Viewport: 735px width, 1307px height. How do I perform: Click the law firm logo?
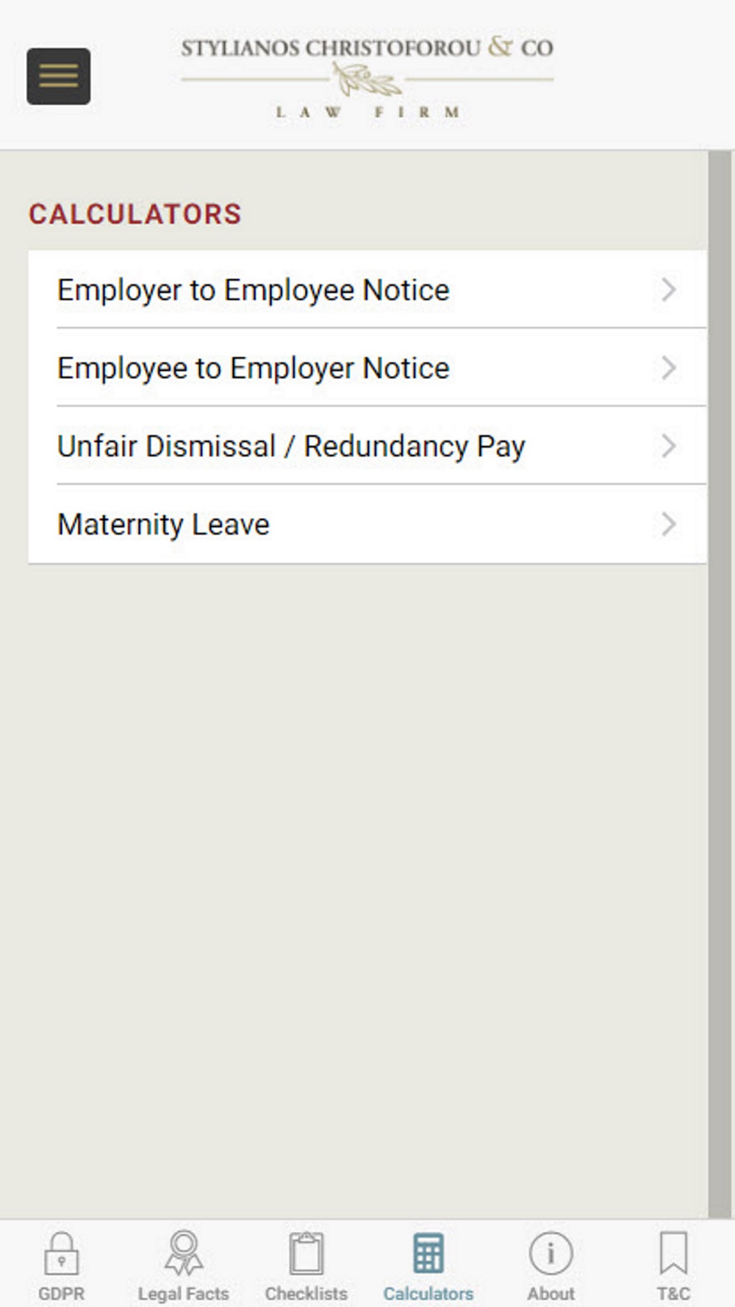tap(367, 76)
